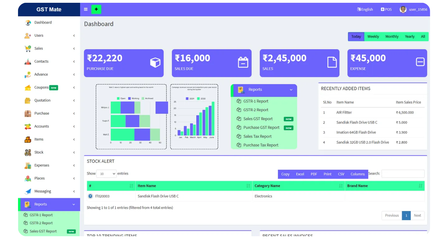The image size is (448, 239).
Task: Open the Purchase section icon
Action: [28, 113]
